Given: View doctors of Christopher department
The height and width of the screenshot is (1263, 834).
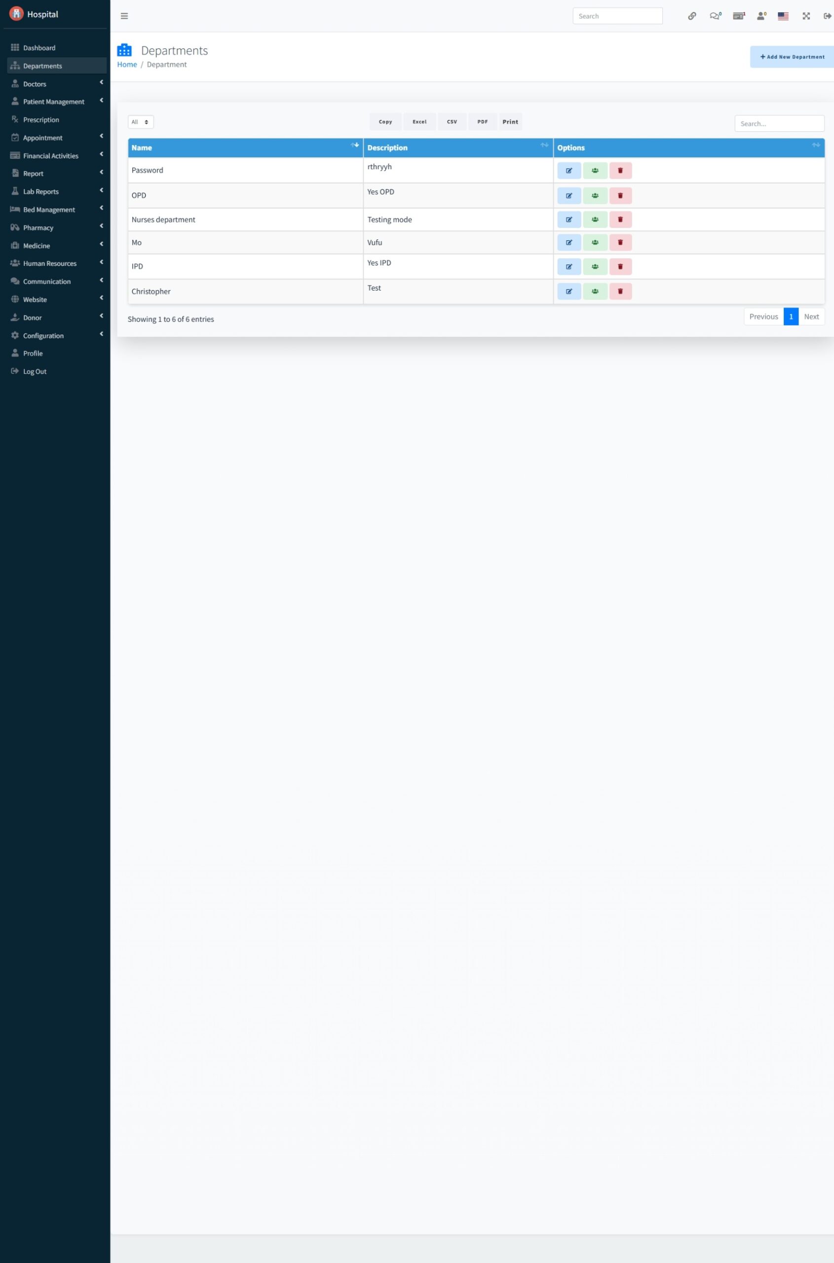Looking at the screenshot, I should click(595, 292).
